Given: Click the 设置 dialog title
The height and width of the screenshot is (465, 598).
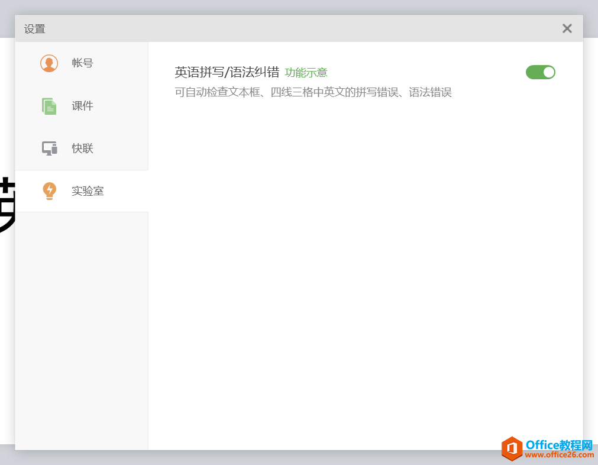Looking at the screenshot, I should coord(35,29).
